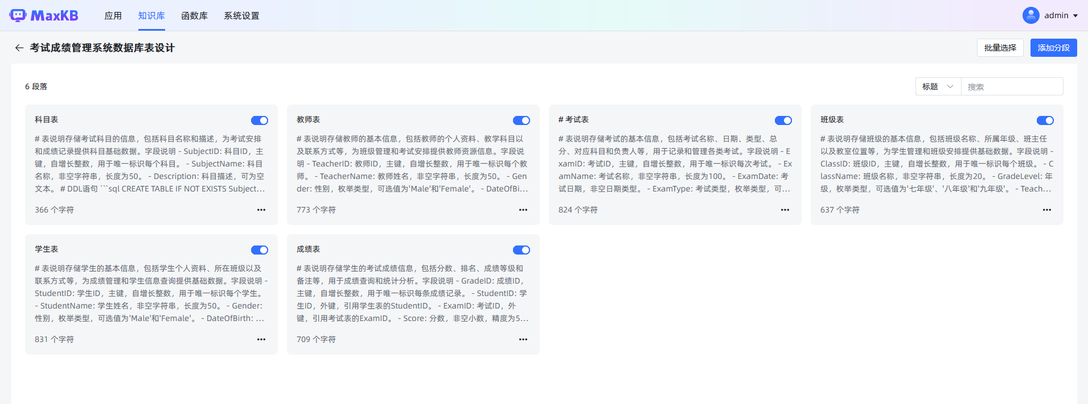This screenshot has height=404, width=1088.
Task: Open the admin user avatar
Action: tap(1030, 15)
